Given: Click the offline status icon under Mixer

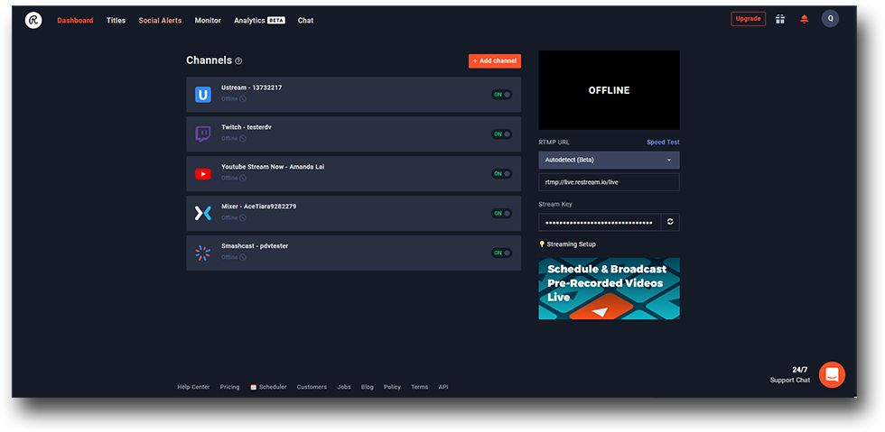Looking at the screenshot, I should pos(243,217).
